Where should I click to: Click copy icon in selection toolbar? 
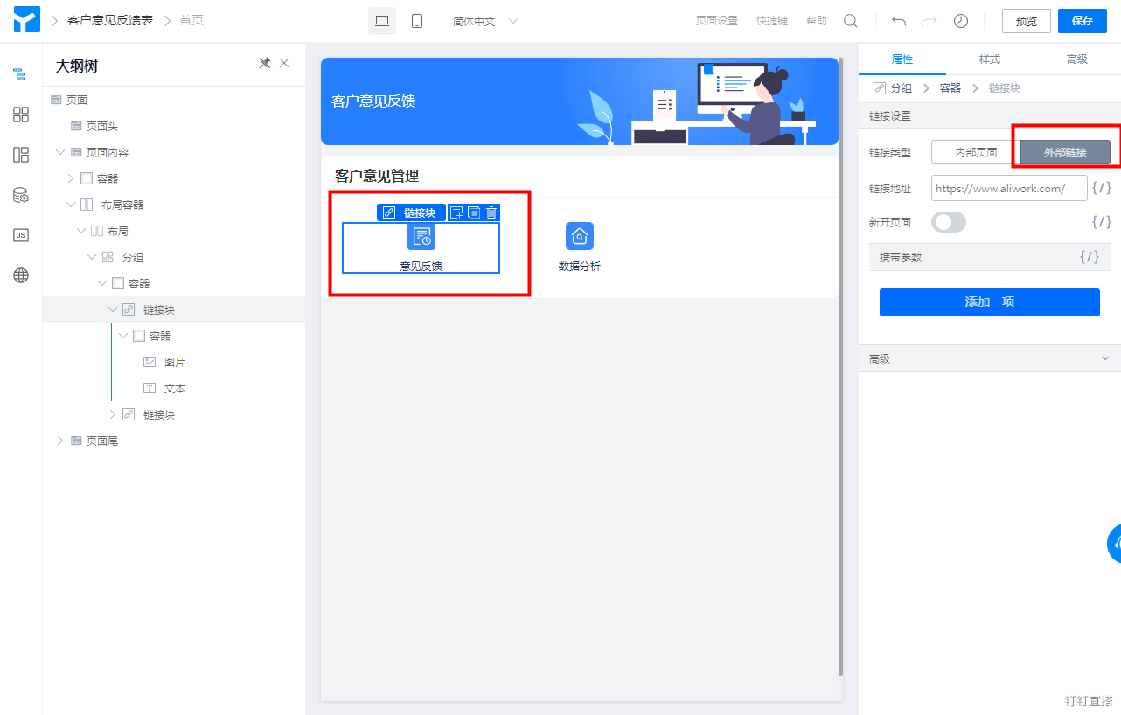coord(474,212)
